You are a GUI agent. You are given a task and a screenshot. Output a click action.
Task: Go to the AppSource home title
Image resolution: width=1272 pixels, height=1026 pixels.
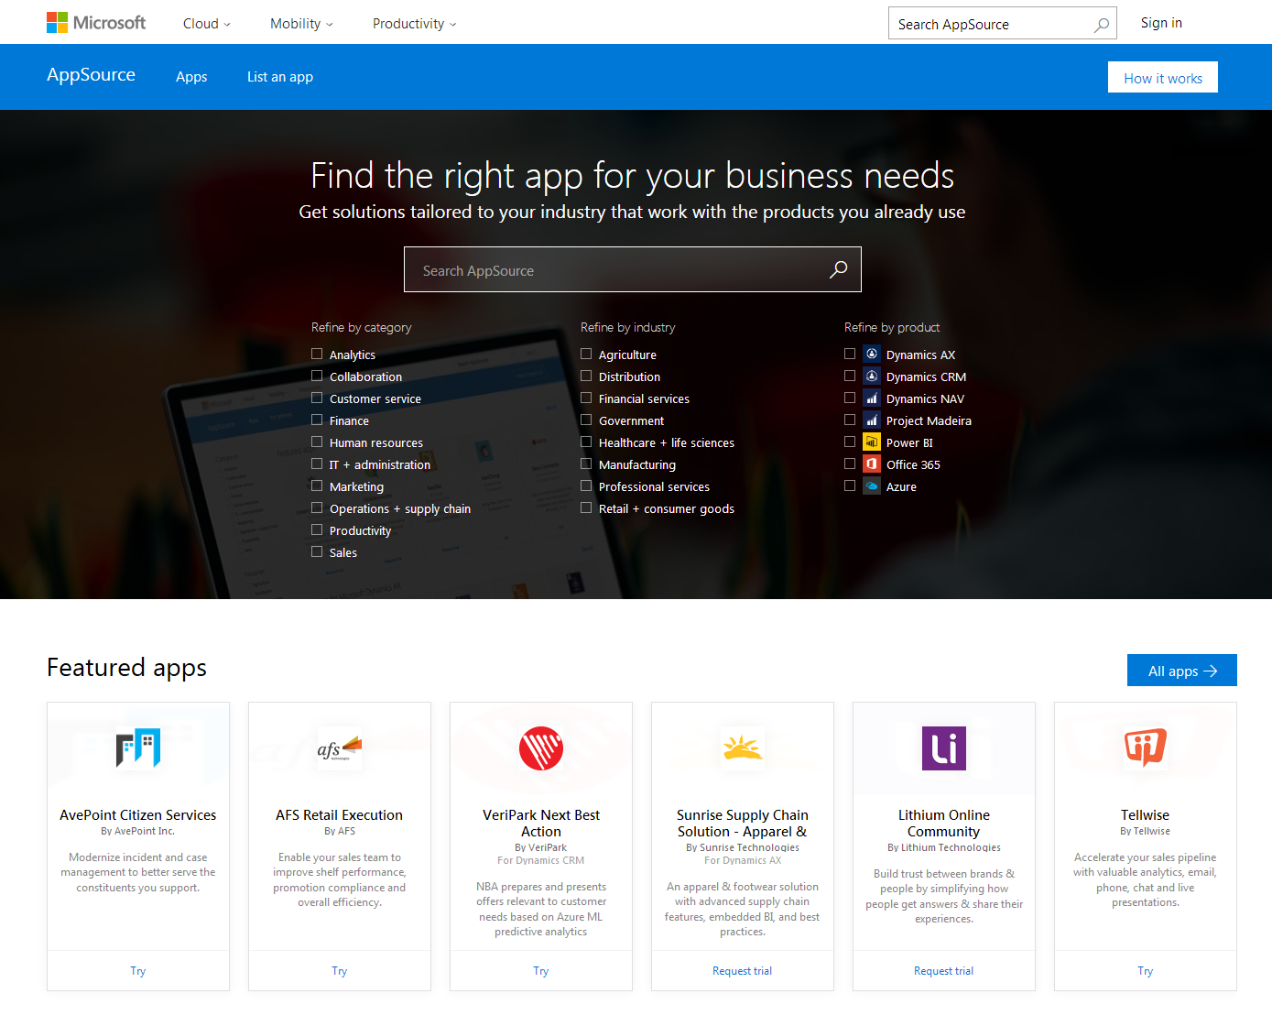[x=91, y=75]
